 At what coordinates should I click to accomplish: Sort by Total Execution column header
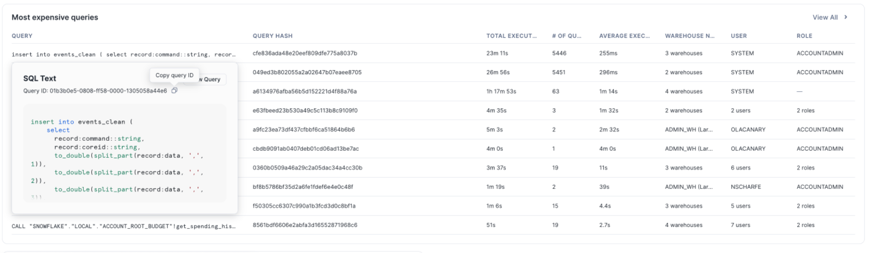pos(511,36)
